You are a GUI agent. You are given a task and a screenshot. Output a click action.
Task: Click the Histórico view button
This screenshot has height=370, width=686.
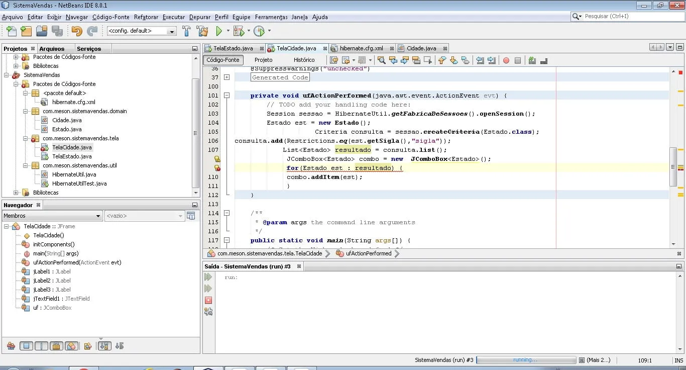[x=304, y=60]
